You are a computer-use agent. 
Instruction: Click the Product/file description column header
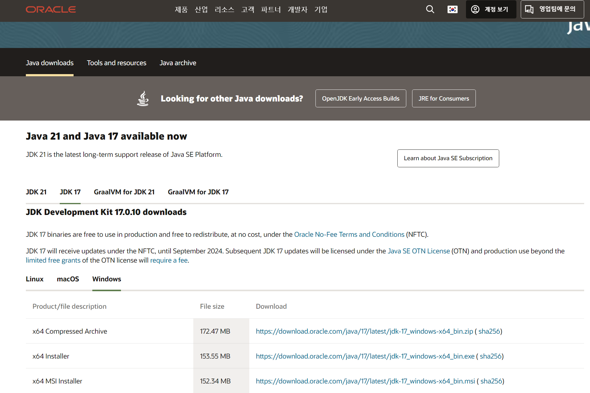pyautogui.click(x=70, y=306)
